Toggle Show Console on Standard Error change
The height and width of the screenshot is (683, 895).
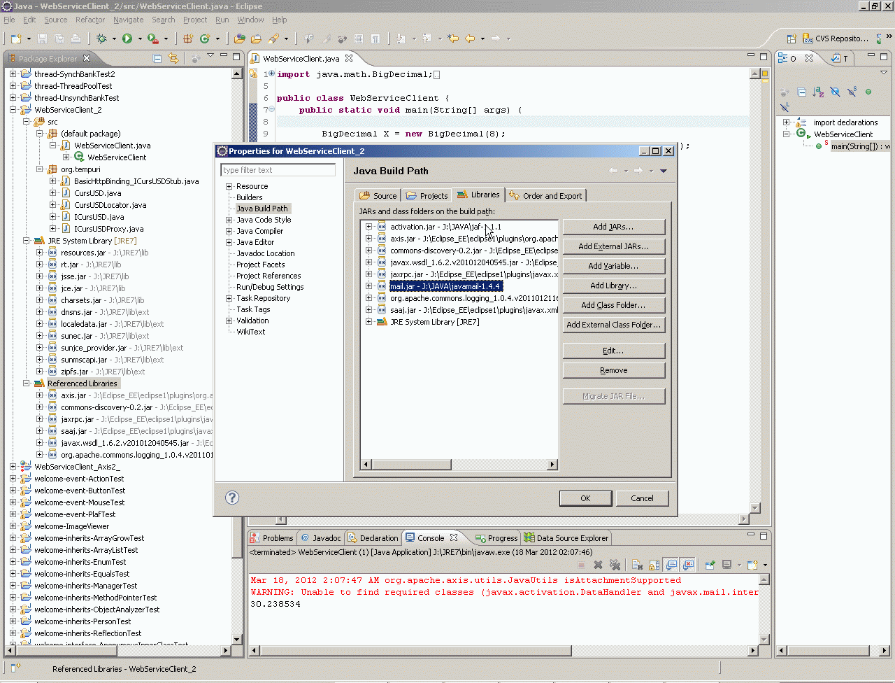click(688, 565)
